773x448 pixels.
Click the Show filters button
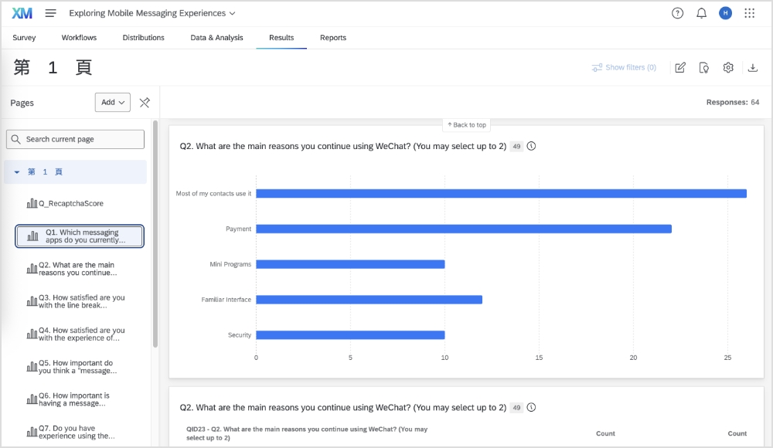click(x=624, y=68)
